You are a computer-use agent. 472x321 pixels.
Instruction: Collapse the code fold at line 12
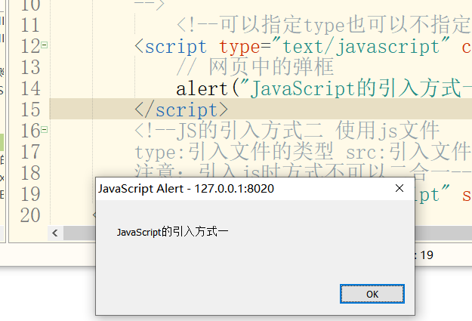[45, 45]
